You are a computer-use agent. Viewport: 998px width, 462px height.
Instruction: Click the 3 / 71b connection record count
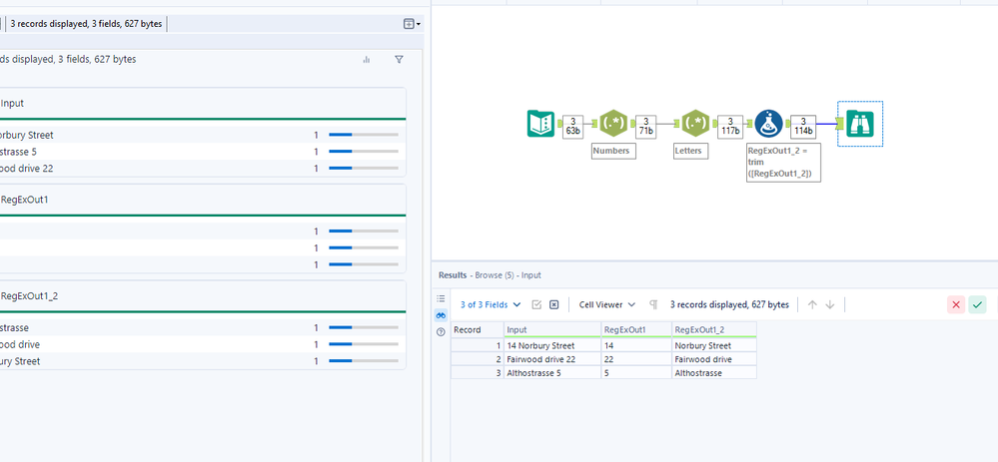point(646,126)
